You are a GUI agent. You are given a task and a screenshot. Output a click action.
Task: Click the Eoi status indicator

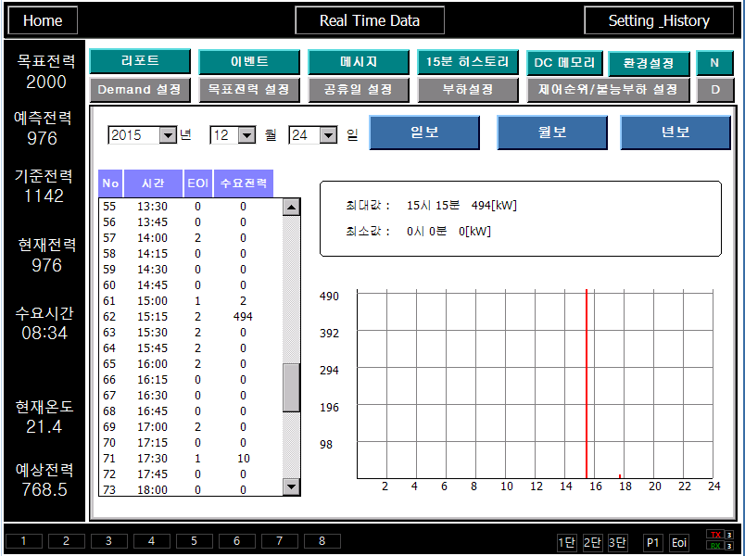[679, 543]
